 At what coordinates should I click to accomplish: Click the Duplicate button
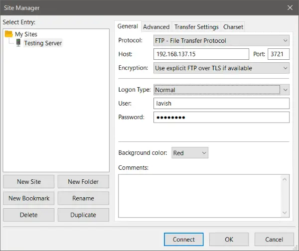click(x=83, y=215)
